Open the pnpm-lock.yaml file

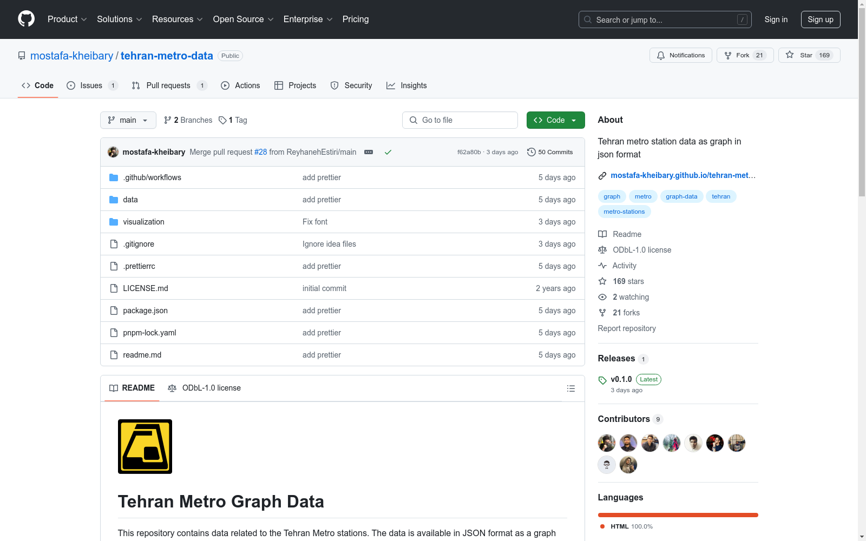click(x=149, y=333)
